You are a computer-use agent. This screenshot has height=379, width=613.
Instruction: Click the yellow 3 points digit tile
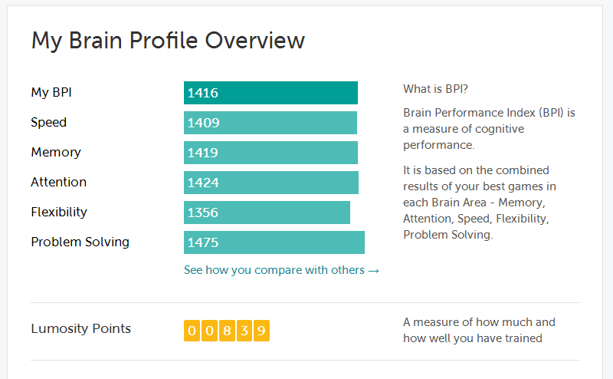point(244,331)
